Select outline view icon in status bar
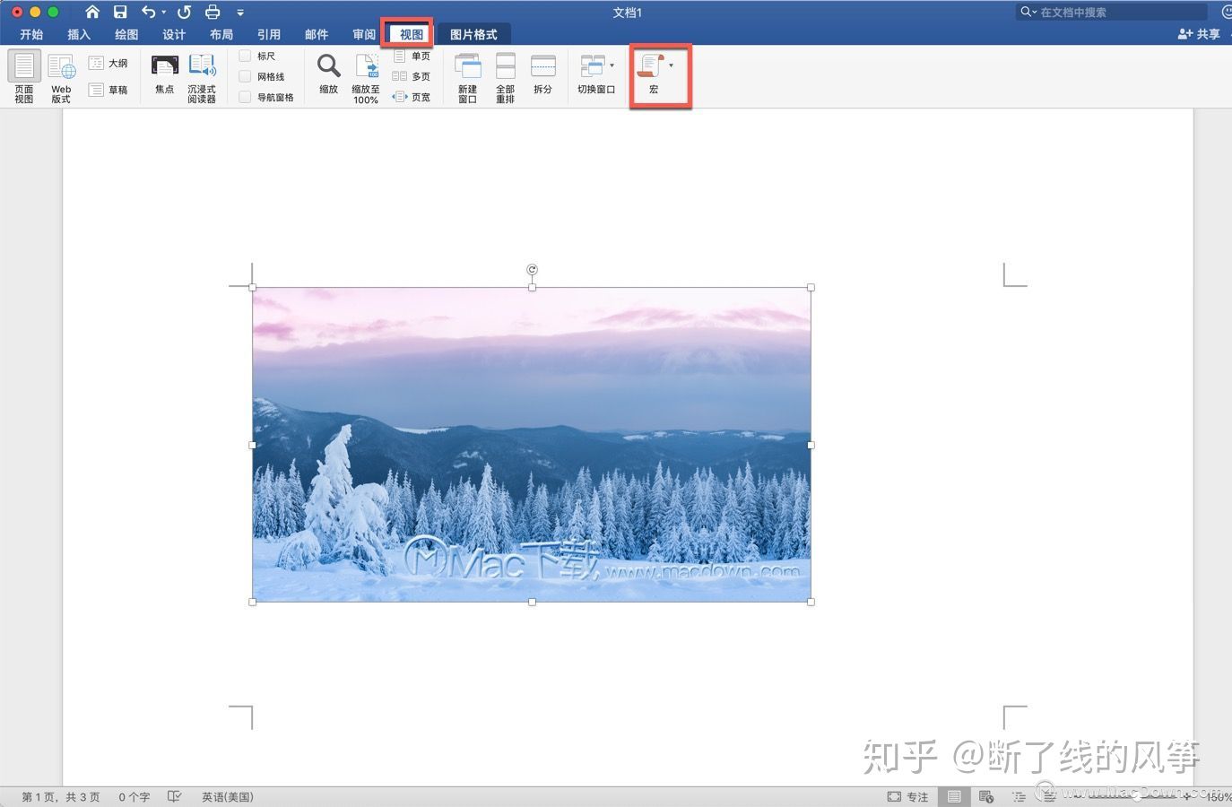Screen dimensions: 1232x807 1019,796
